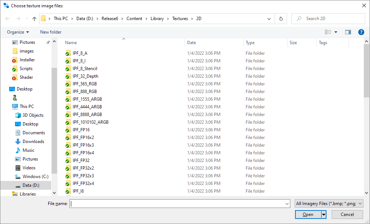Click the Cancel button

[x=347, y=215]
